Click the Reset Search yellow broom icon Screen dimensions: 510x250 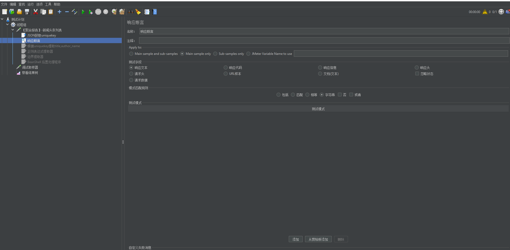click(x=138, y=12)
